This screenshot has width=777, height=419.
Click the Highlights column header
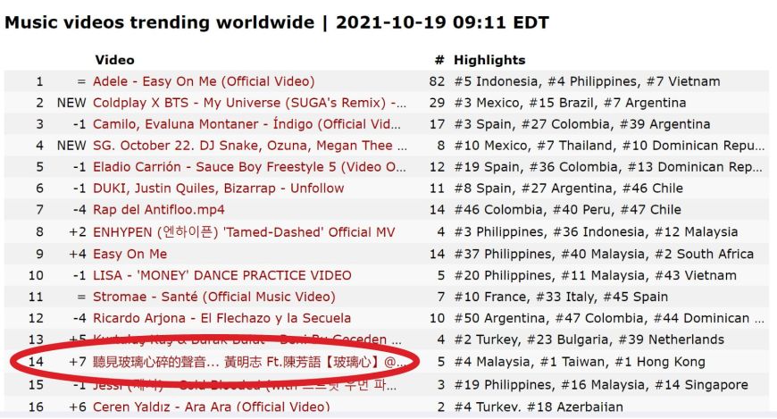pos(489,60)
